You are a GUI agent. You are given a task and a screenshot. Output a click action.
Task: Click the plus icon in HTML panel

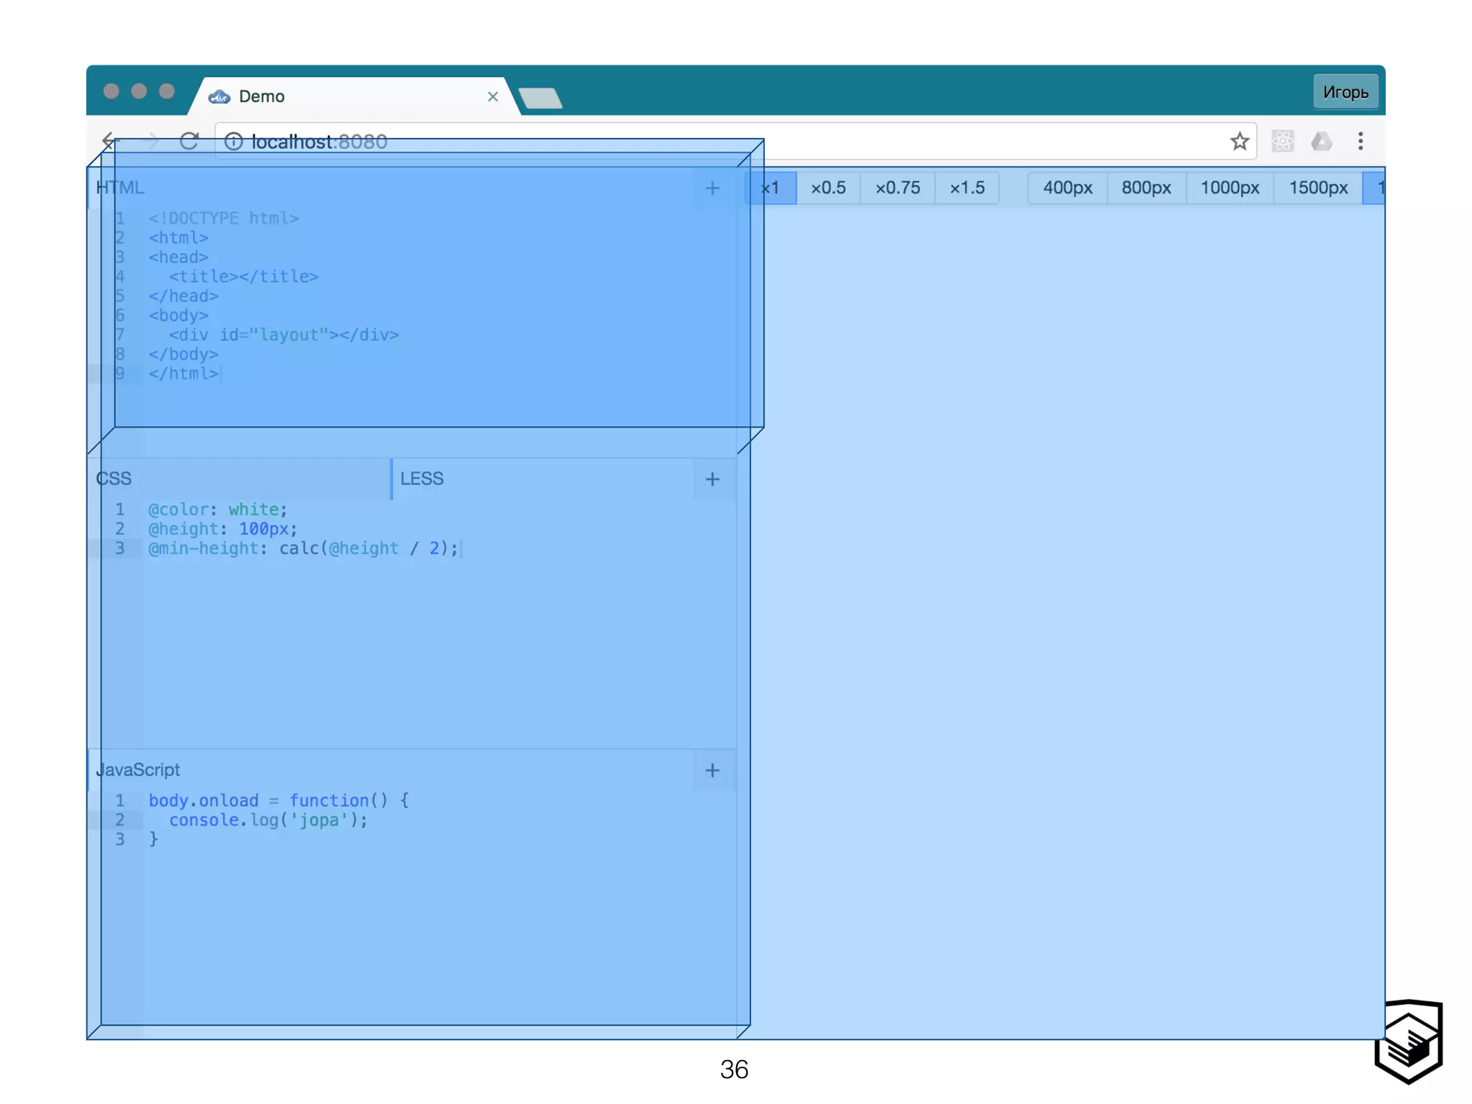pos(712,188)
